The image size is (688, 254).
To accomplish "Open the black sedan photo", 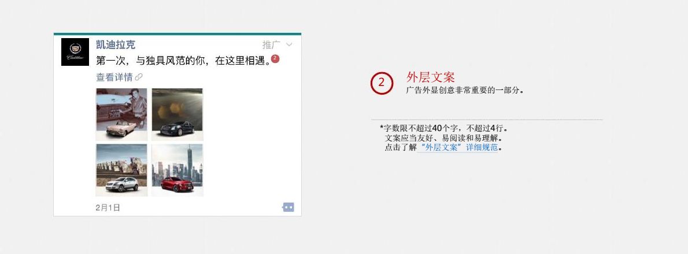I will click(x=177, y=114).
